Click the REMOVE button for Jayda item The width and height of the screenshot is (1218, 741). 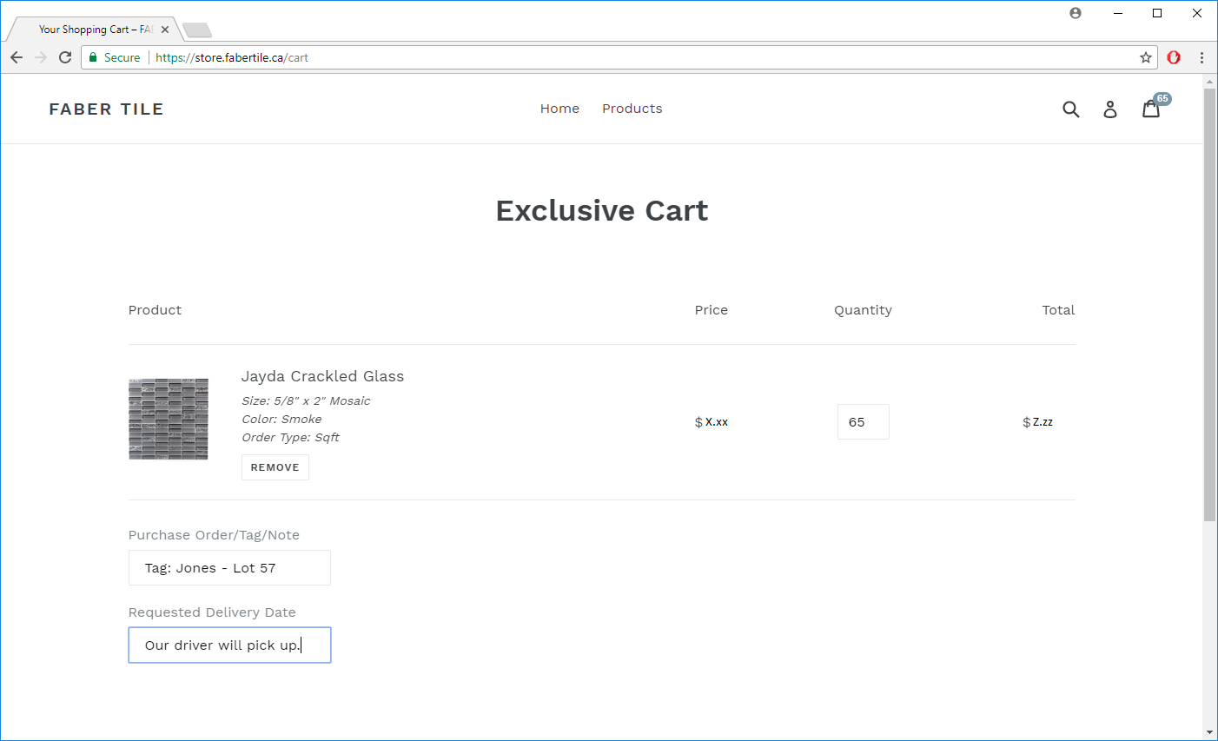[275, 467]
